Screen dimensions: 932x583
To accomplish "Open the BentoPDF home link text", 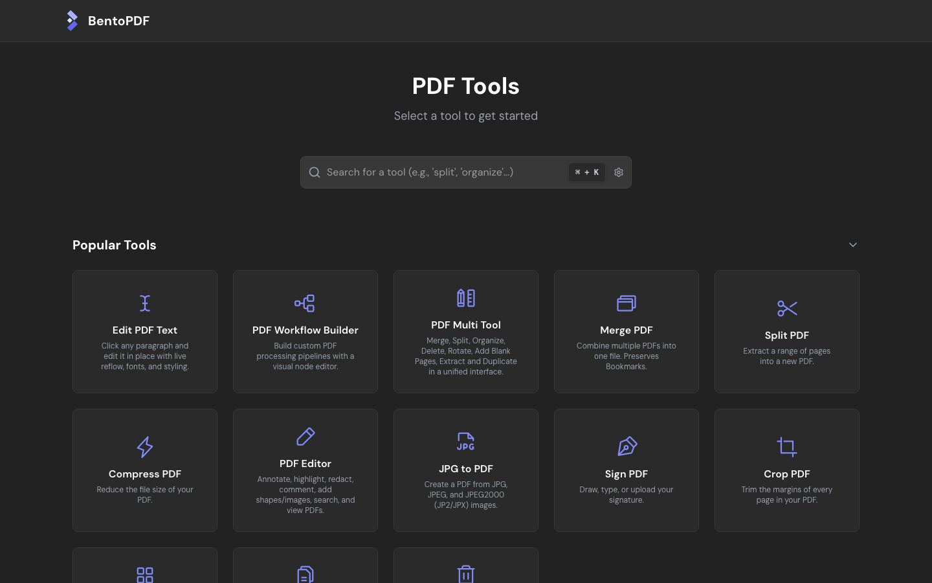I will [x=118, y=21].
